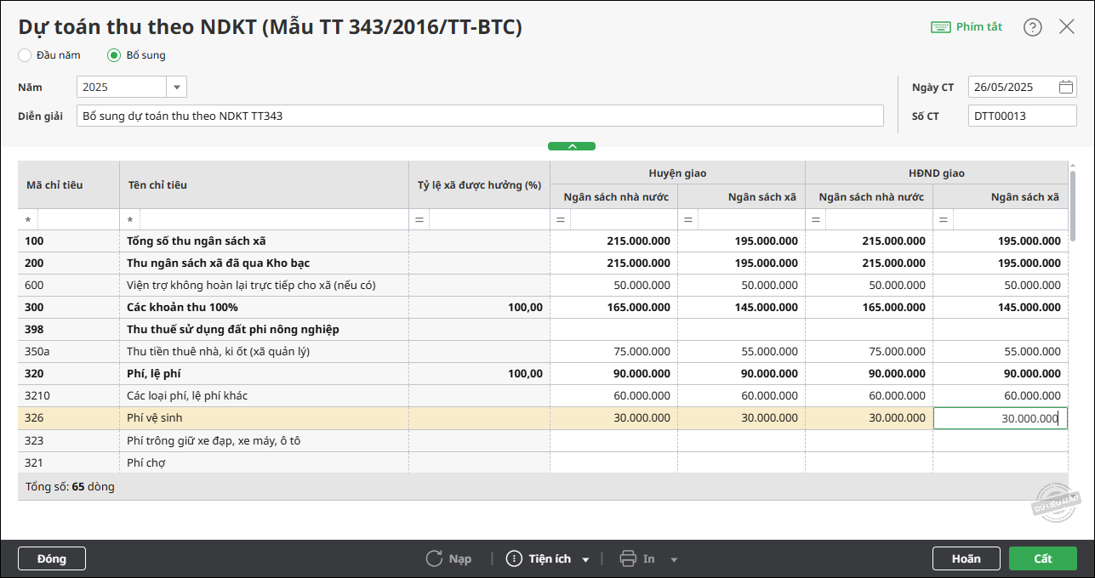Screen dimensions: 1095x578
Task: Sort by Tên chỉ tiêu column header
Action: (x=265, y=184)
